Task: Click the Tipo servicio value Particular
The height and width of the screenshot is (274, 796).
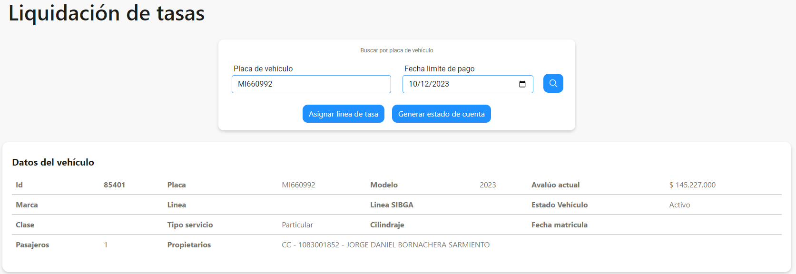Action: click(297, 225)
